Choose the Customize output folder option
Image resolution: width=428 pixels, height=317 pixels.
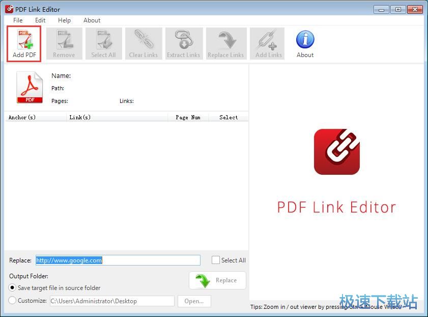tap(12, 301)
